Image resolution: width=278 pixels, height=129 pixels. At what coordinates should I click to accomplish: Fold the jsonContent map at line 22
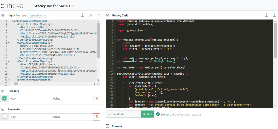tap(115, 86)
